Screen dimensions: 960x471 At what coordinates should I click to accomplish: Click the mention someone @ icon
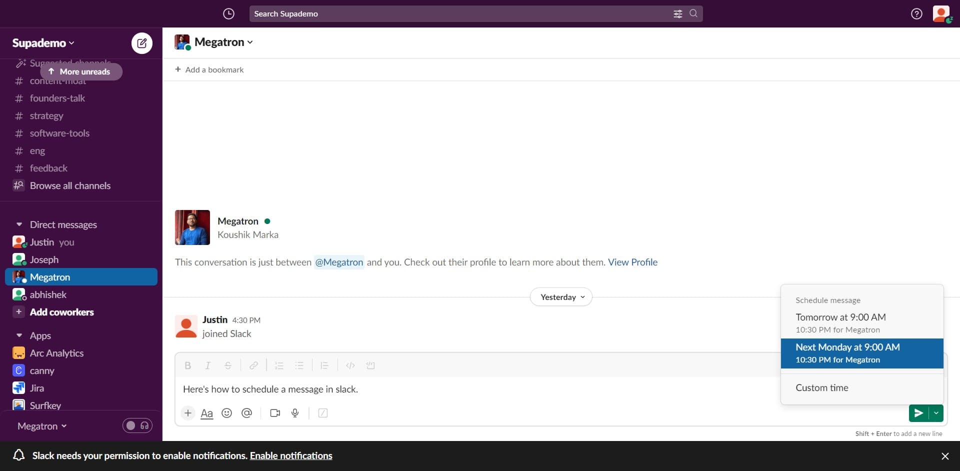click(246, 413)
